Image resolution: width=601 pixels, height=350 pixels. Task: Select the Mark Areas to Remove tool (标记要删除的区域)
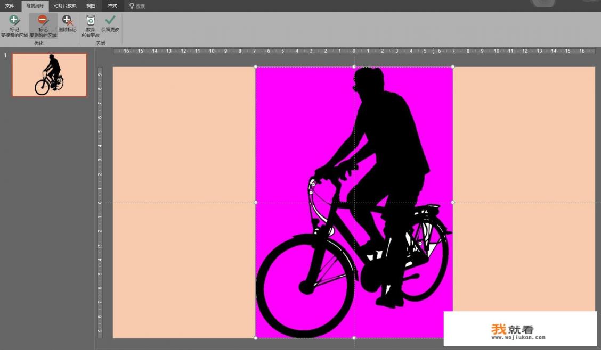(43, 26)
